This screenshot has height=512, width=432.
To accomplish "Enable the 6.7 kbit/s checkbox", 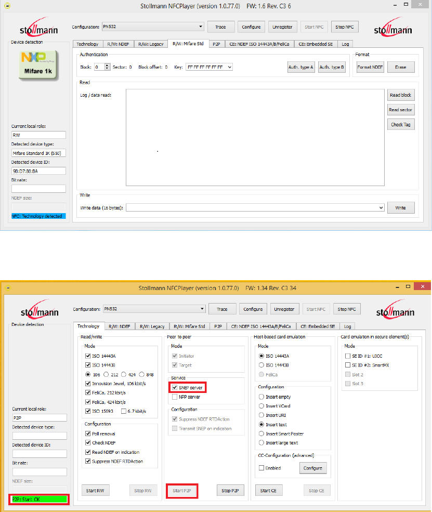I will coord(124,411).
